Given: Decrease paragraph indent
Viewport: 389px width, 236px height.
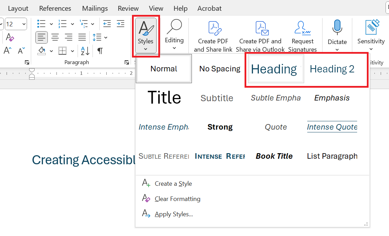Looking at the screenshot, I should [x=107, y=24].
